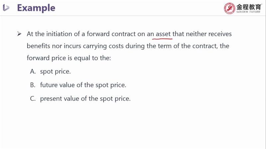
Task: Click the 金程教育 brand name text
Action: pyautogui.click(x=249, y=6)
